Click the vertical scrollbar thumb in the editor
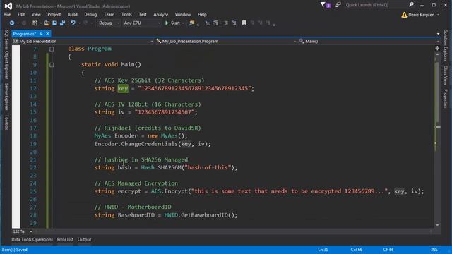 point(437,92)
